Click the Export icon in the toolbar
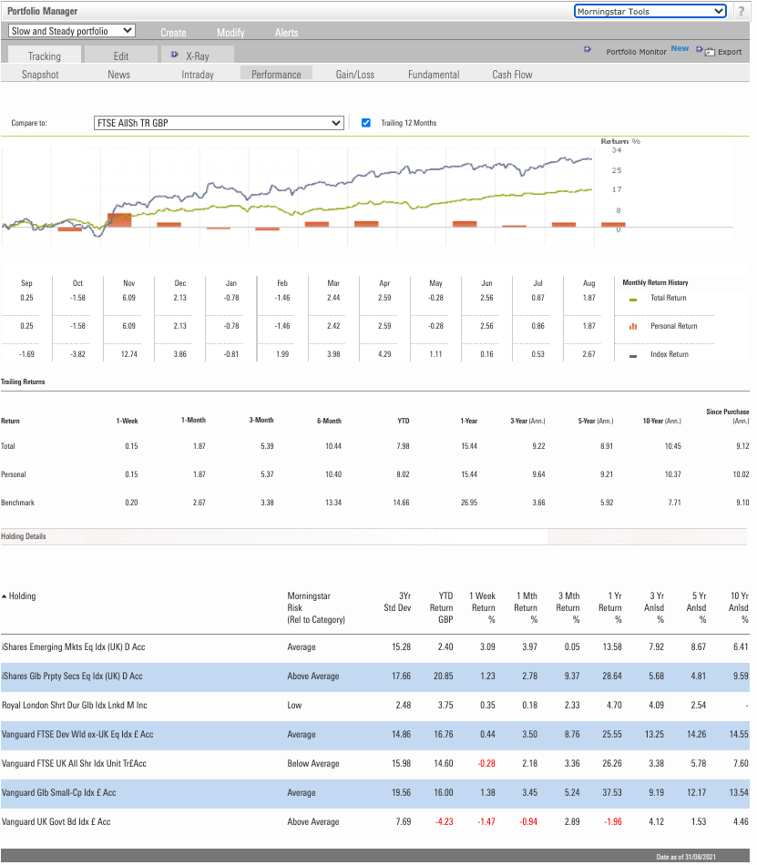The height and width of the screenshot is (865, 757). [711, 52]
